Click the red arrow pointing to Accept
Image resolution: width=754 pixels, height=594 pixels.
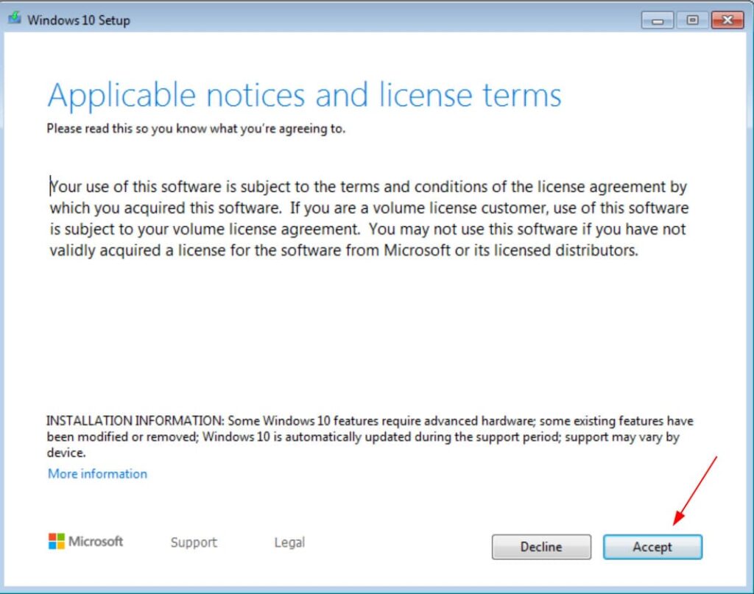pyautogui.click(x=696, y=489)
